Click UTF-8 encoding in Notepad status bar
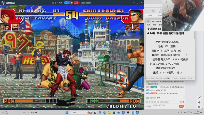 190,78
